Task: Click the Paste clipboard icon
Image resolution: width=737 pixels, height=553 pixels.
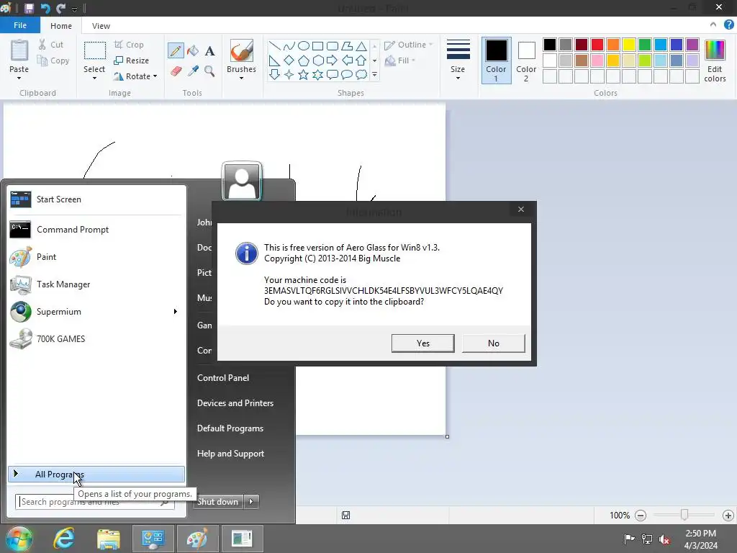Action: (x=19, y=50)
